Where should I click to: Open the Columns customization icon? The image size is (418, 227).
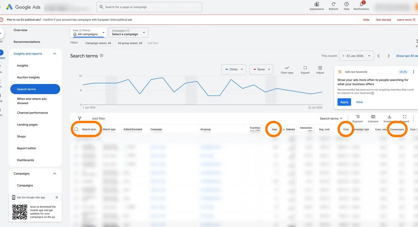pos(373,118)
